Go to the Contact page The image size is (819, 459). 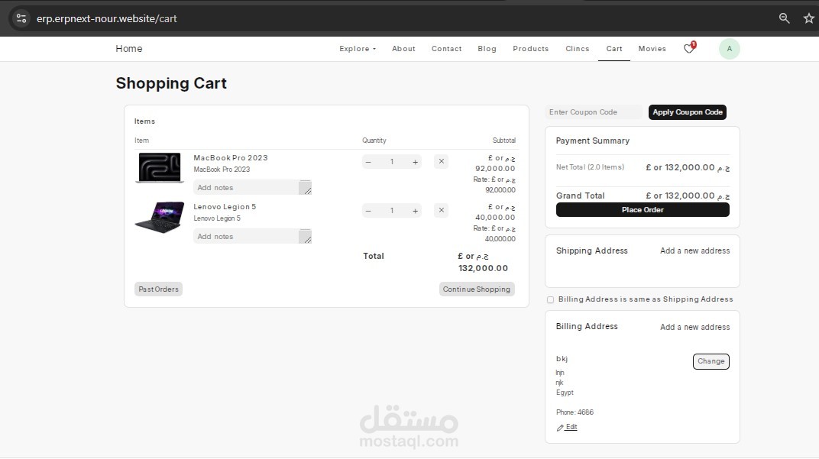[x=447, y=49]
